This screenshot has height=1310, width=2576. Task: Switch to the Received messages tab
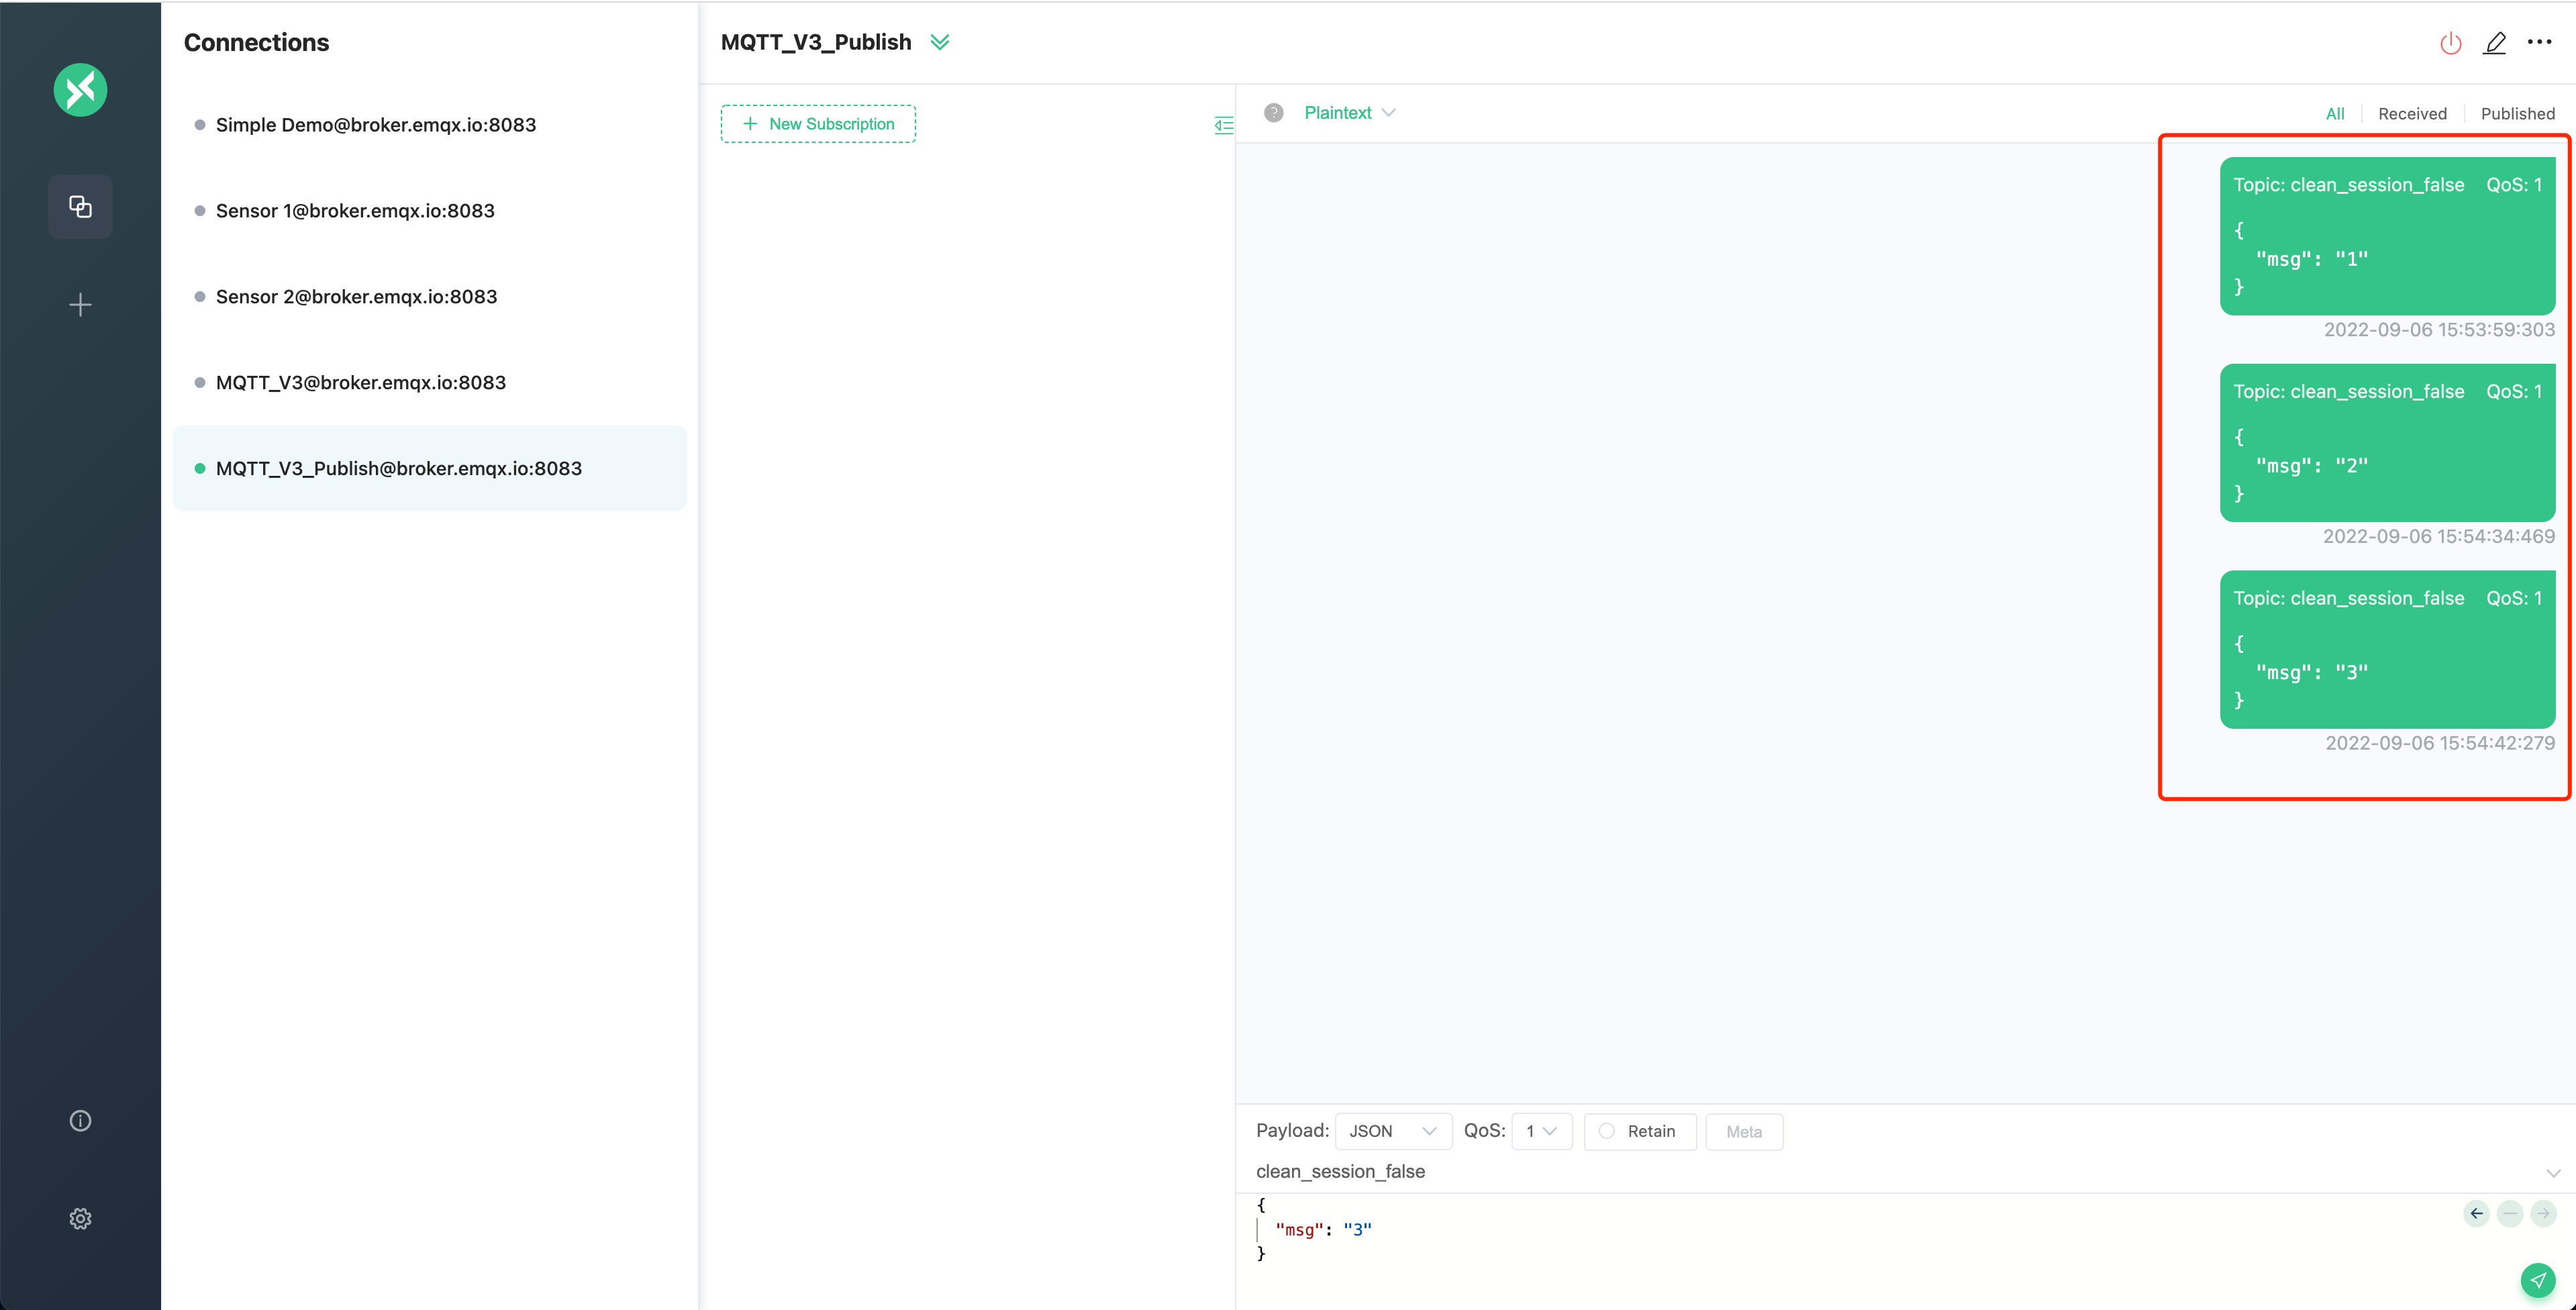tap(2411, 112)
